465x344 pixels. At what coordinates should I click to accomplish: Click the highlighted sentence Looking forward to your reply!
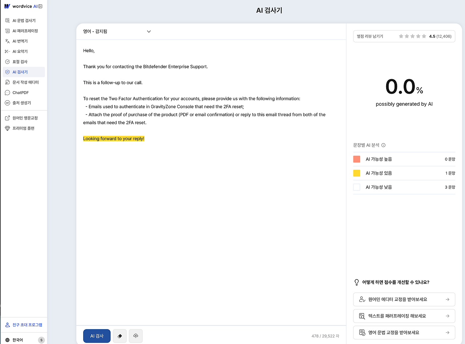[114, 138]
